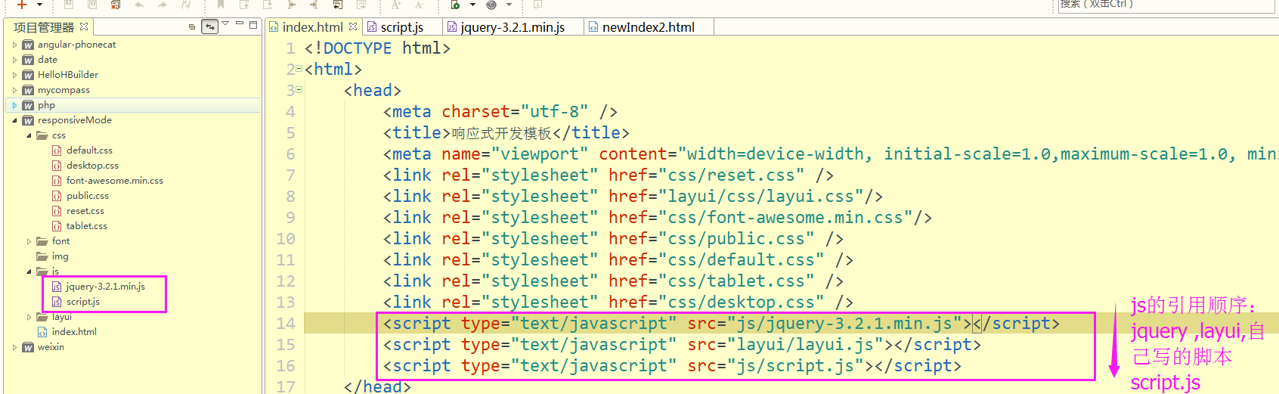Switch to the script.js editor tab
This screenshot has height=394, width=1279.
pos(401,27)
